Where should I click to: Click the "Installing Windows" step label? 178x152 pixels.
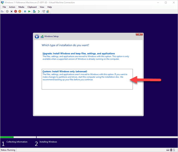[x=48, y=142]
